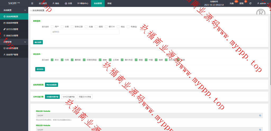Collapse the 权限管理 sidebar section
Viewport: 271px width, 131px height.
pyautogui.click(x=25, y=42)
